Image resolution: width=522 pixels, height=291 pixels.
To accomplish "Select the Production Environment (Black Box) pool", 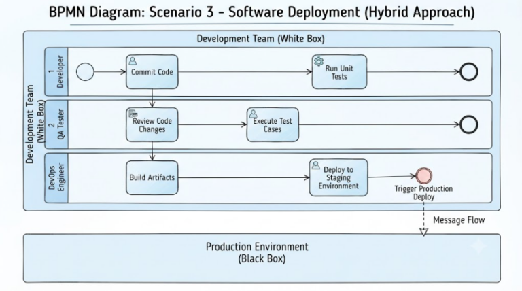I will [x=262, y=258].
